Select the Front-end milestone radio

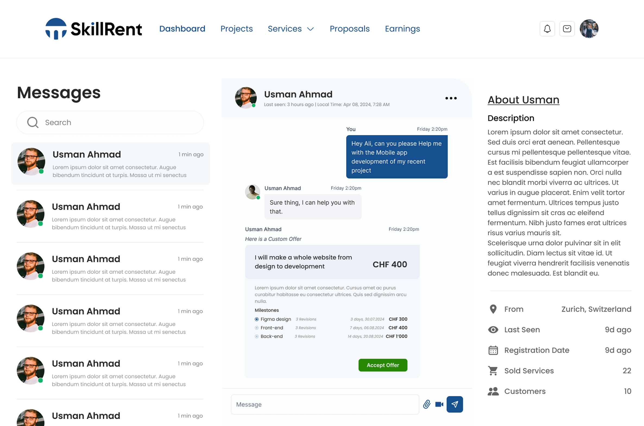[x=257, y=328]
